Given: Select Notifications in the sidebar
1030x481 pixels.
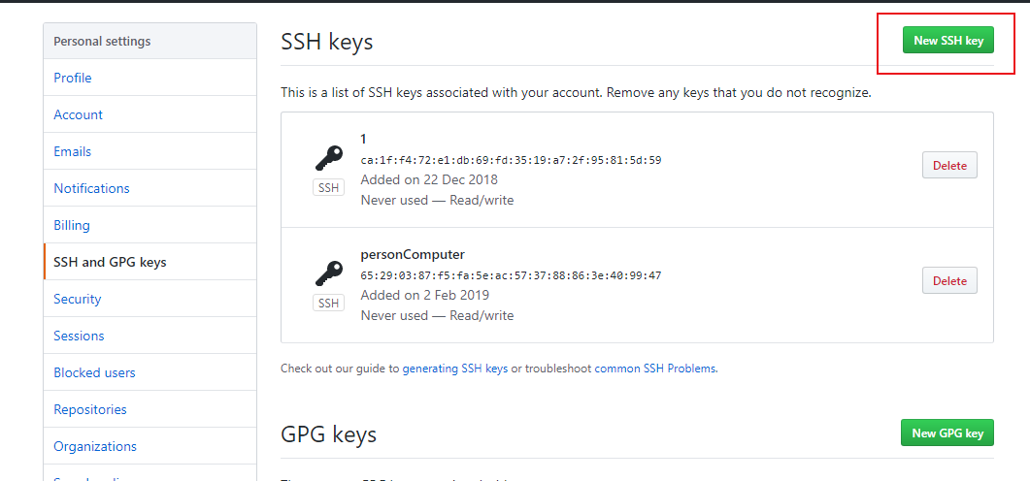Looking at the screenshot, I should coord(91,188).
